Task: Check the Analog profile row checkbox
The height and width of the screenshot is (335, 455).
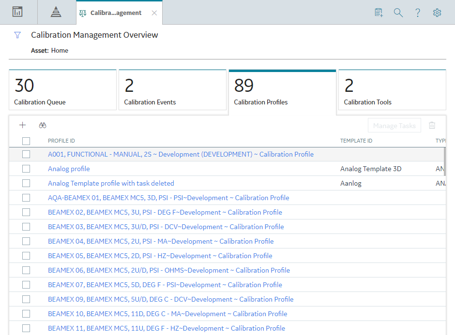Action: pos(26,169)
